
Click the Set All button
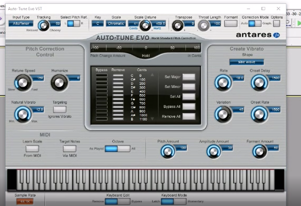click(x=189, y=97)
